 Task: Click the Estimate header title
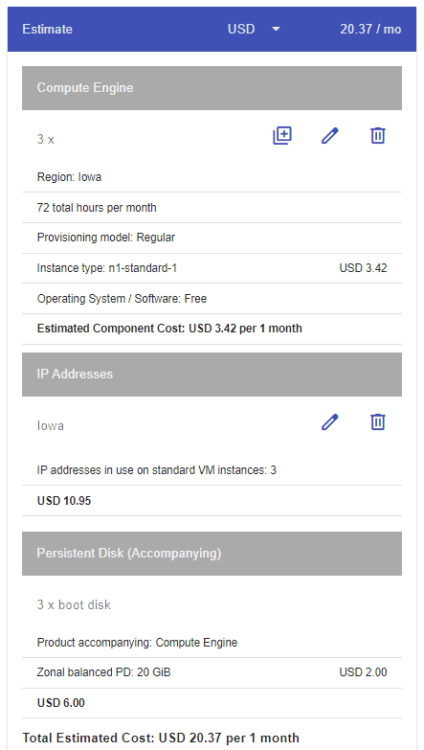pyautogui.click(x=47, y=29)
